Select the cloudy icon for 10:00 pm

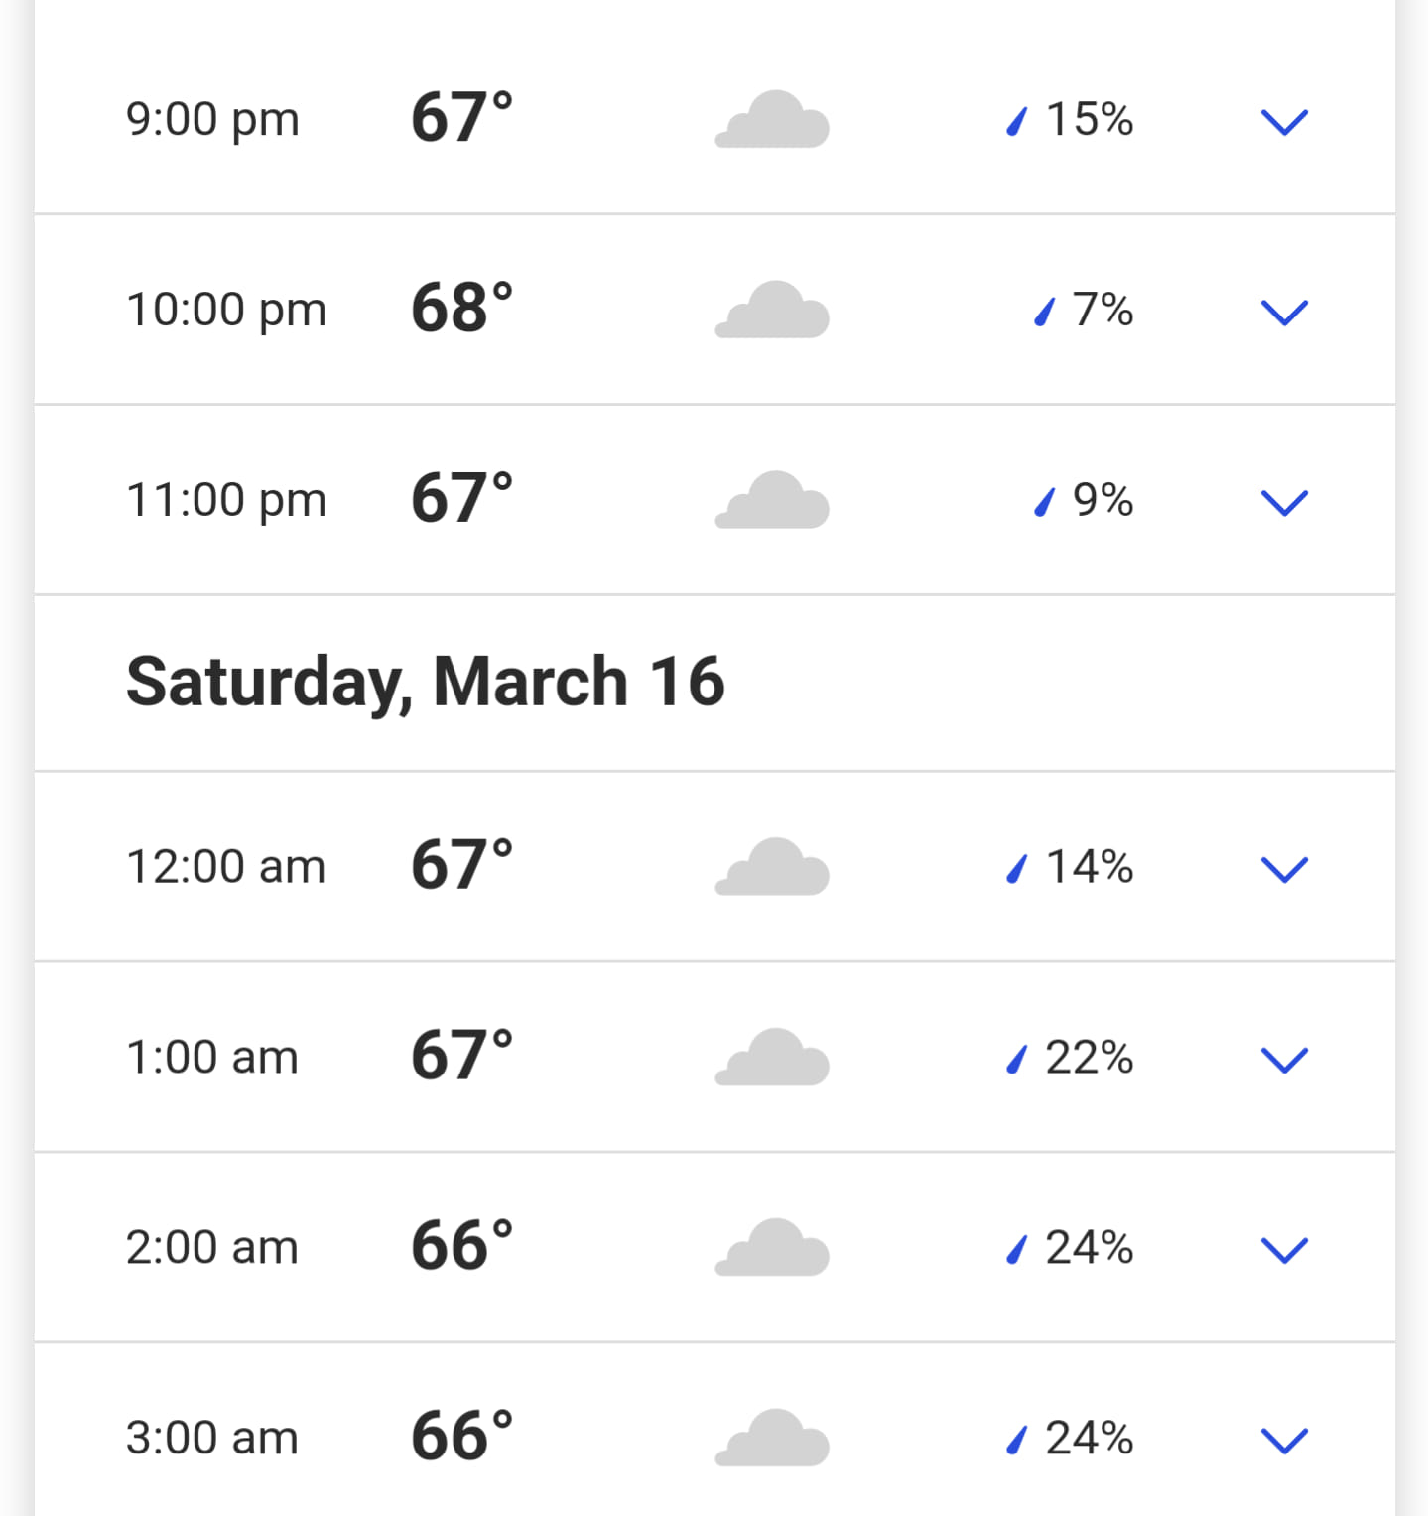(772, 310)
